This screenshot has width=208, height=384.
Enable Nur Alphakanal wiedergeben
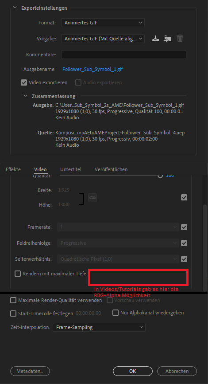click(116, 313)
